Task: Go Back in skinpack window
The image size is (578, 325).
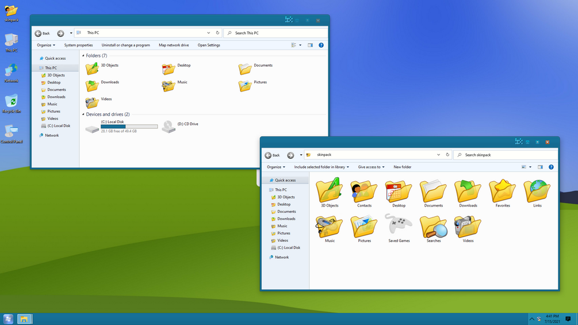Action: coord(272,155)
